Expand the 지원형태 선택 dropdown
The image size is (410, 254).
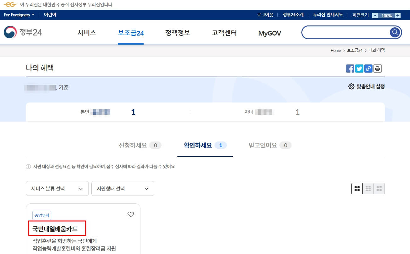pyautogui.click(x=123, y=189)
